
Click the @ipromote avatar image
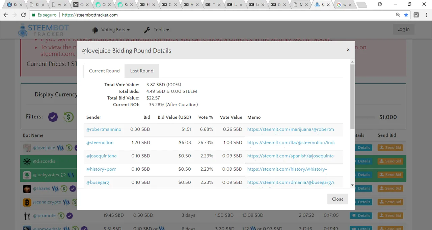click(27, 215)
